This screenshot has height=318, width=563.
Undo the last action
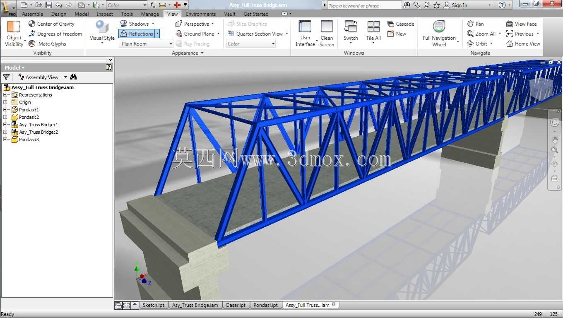[x=59, y=5]
